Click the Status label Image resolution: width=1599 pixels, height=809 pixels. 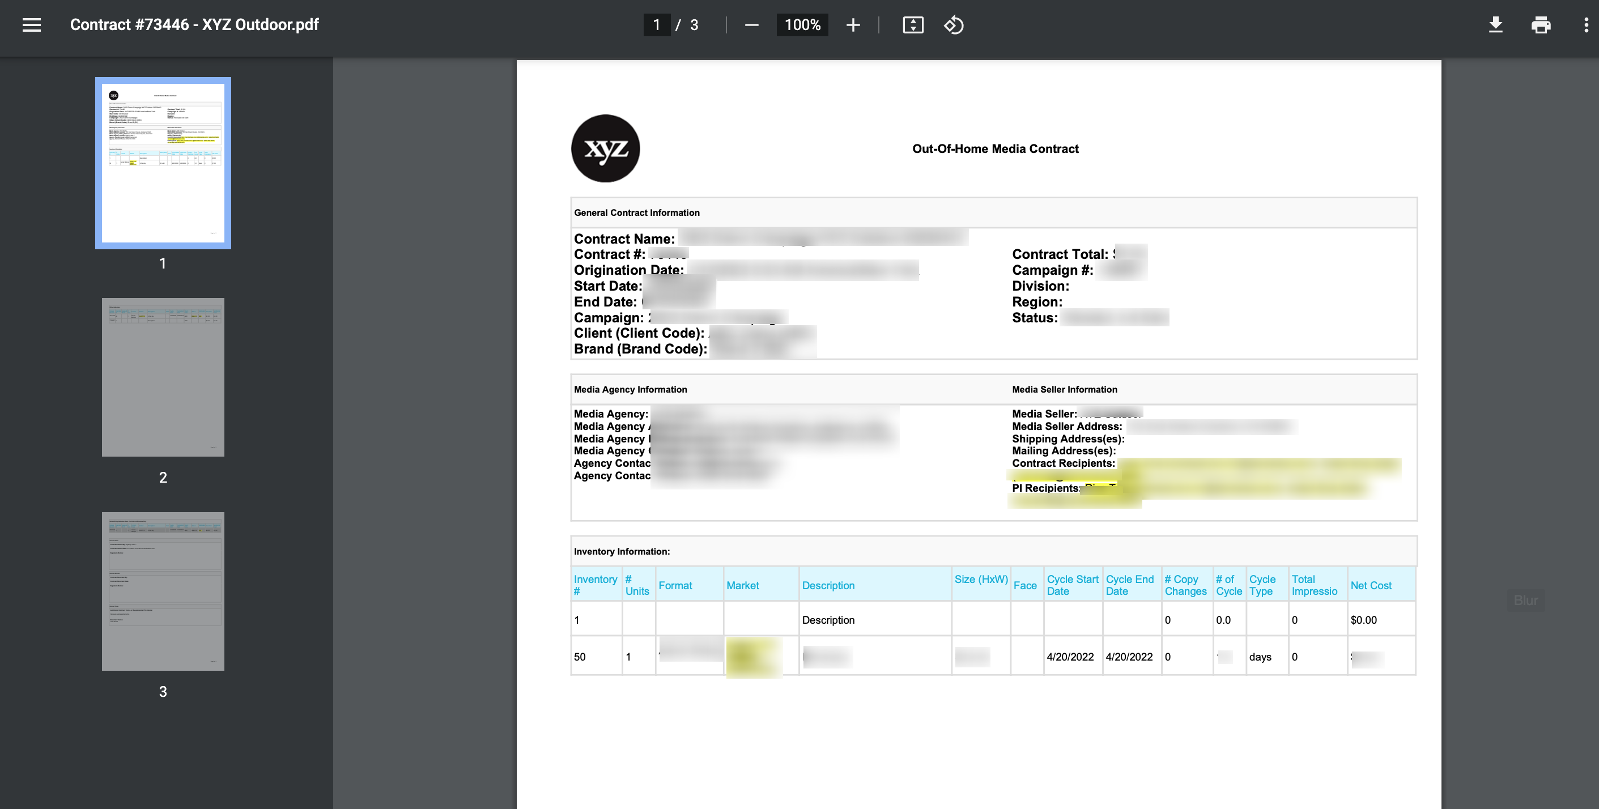click(x=1034, y=318)
